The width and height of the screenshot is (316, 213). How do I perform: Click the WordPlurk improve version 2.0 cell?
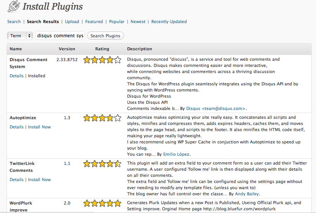click(67, 203)
